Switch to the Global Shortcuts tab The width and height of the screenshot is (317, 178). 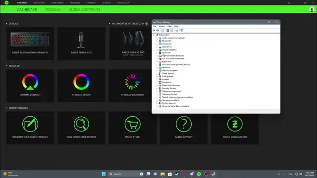pos(84,9)
